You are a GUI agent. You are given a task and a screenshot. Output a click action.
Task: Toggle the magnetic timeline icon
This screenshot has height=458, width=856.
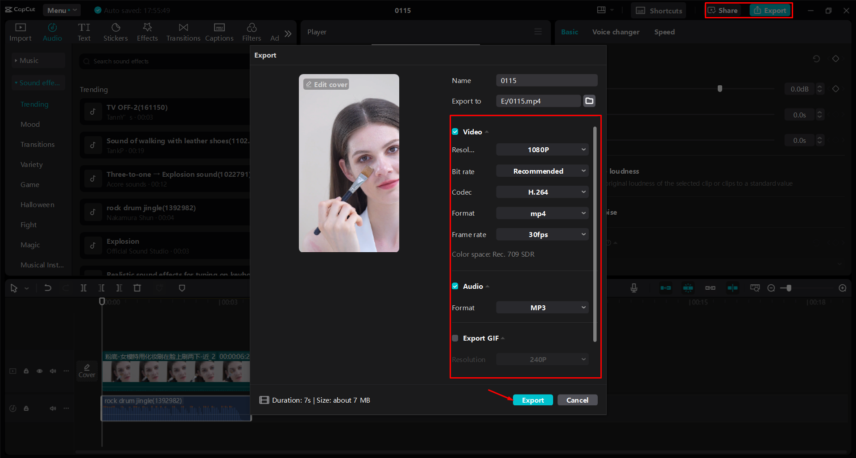click(687, 288)
